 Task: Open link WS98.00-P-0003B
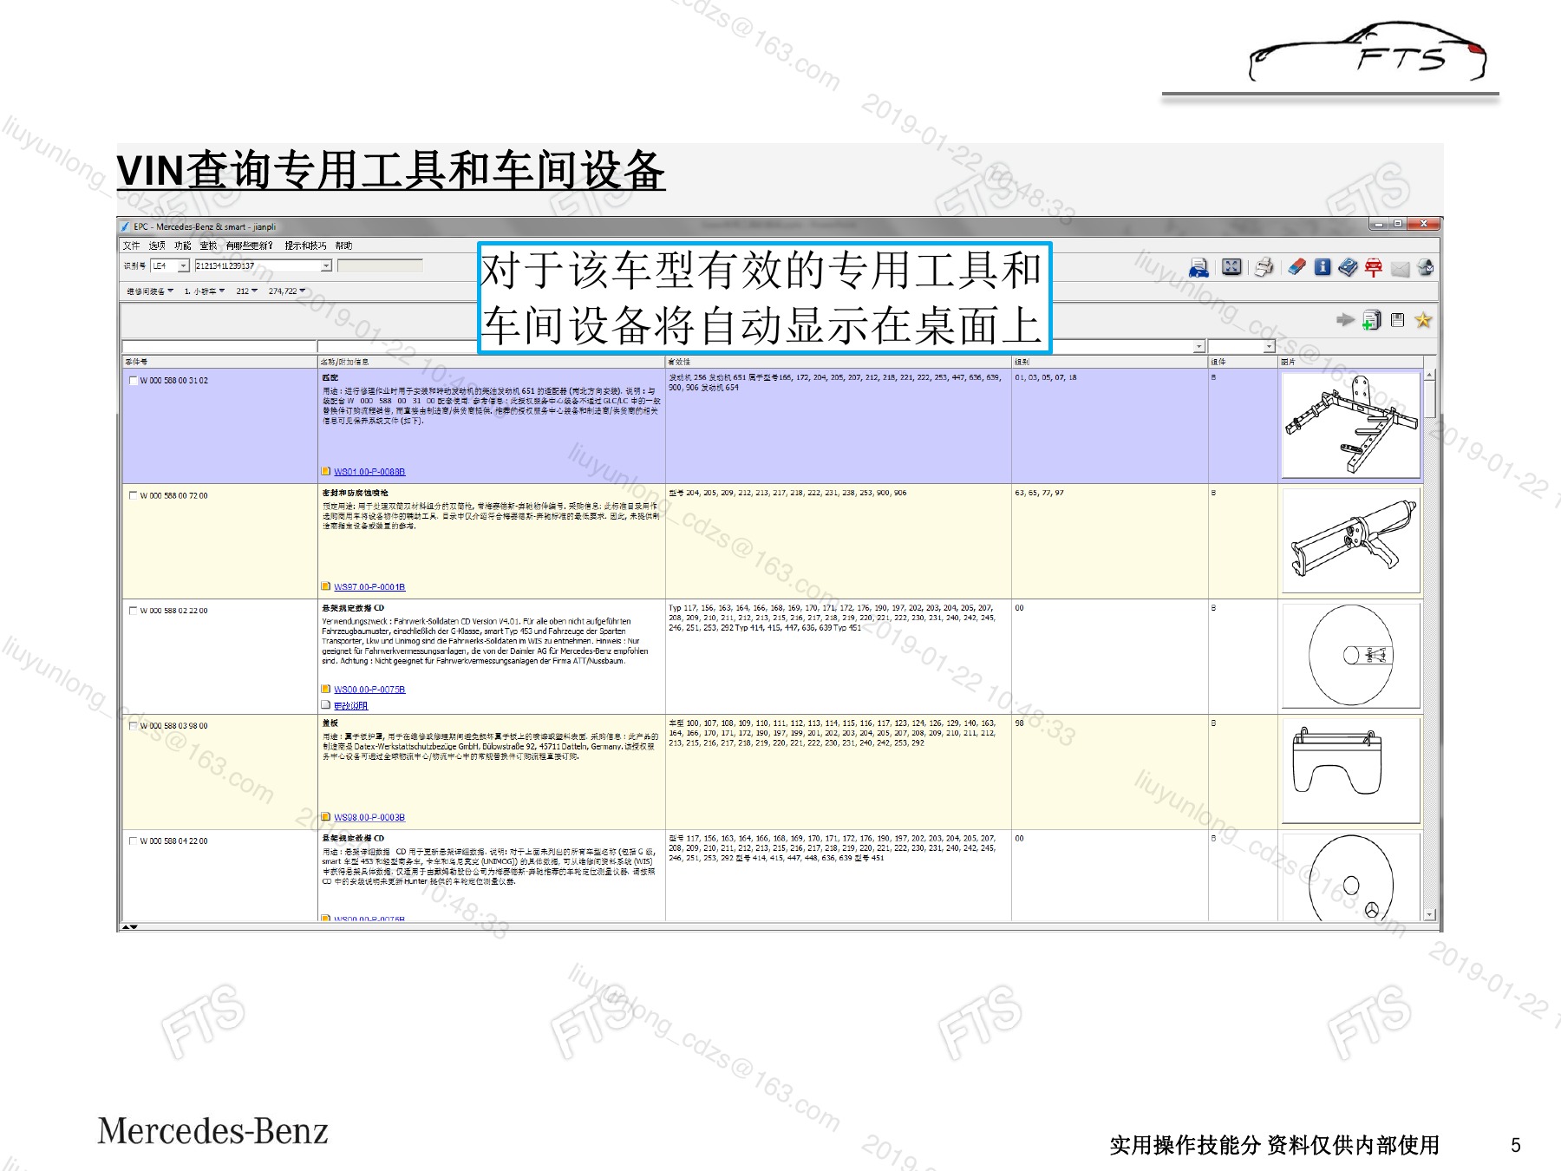(369, 817)
